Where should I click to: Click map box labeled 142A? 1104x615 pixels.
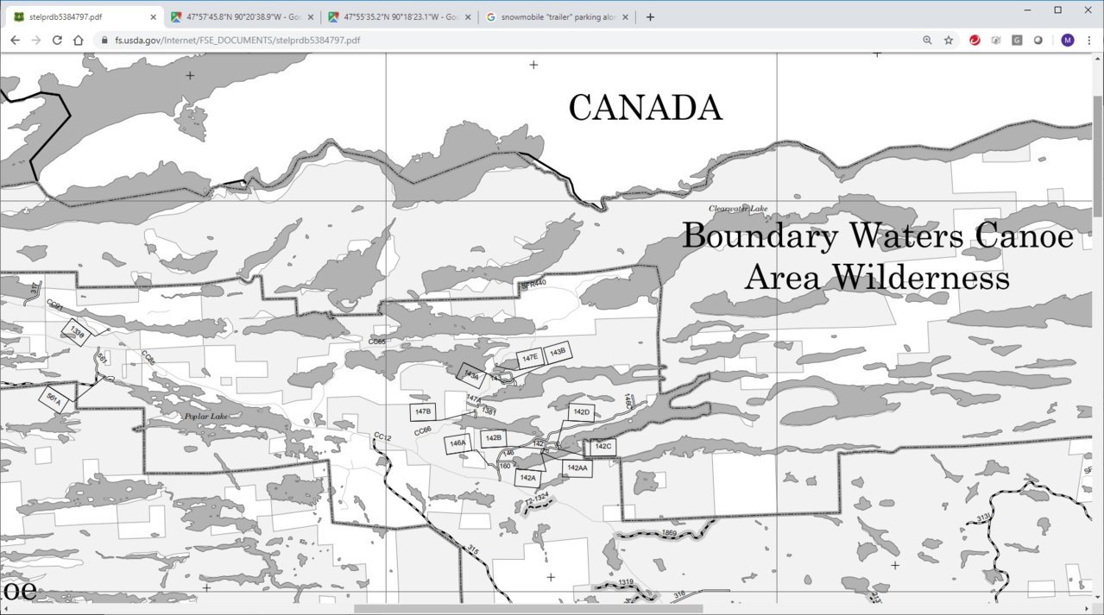coord(527,477)
